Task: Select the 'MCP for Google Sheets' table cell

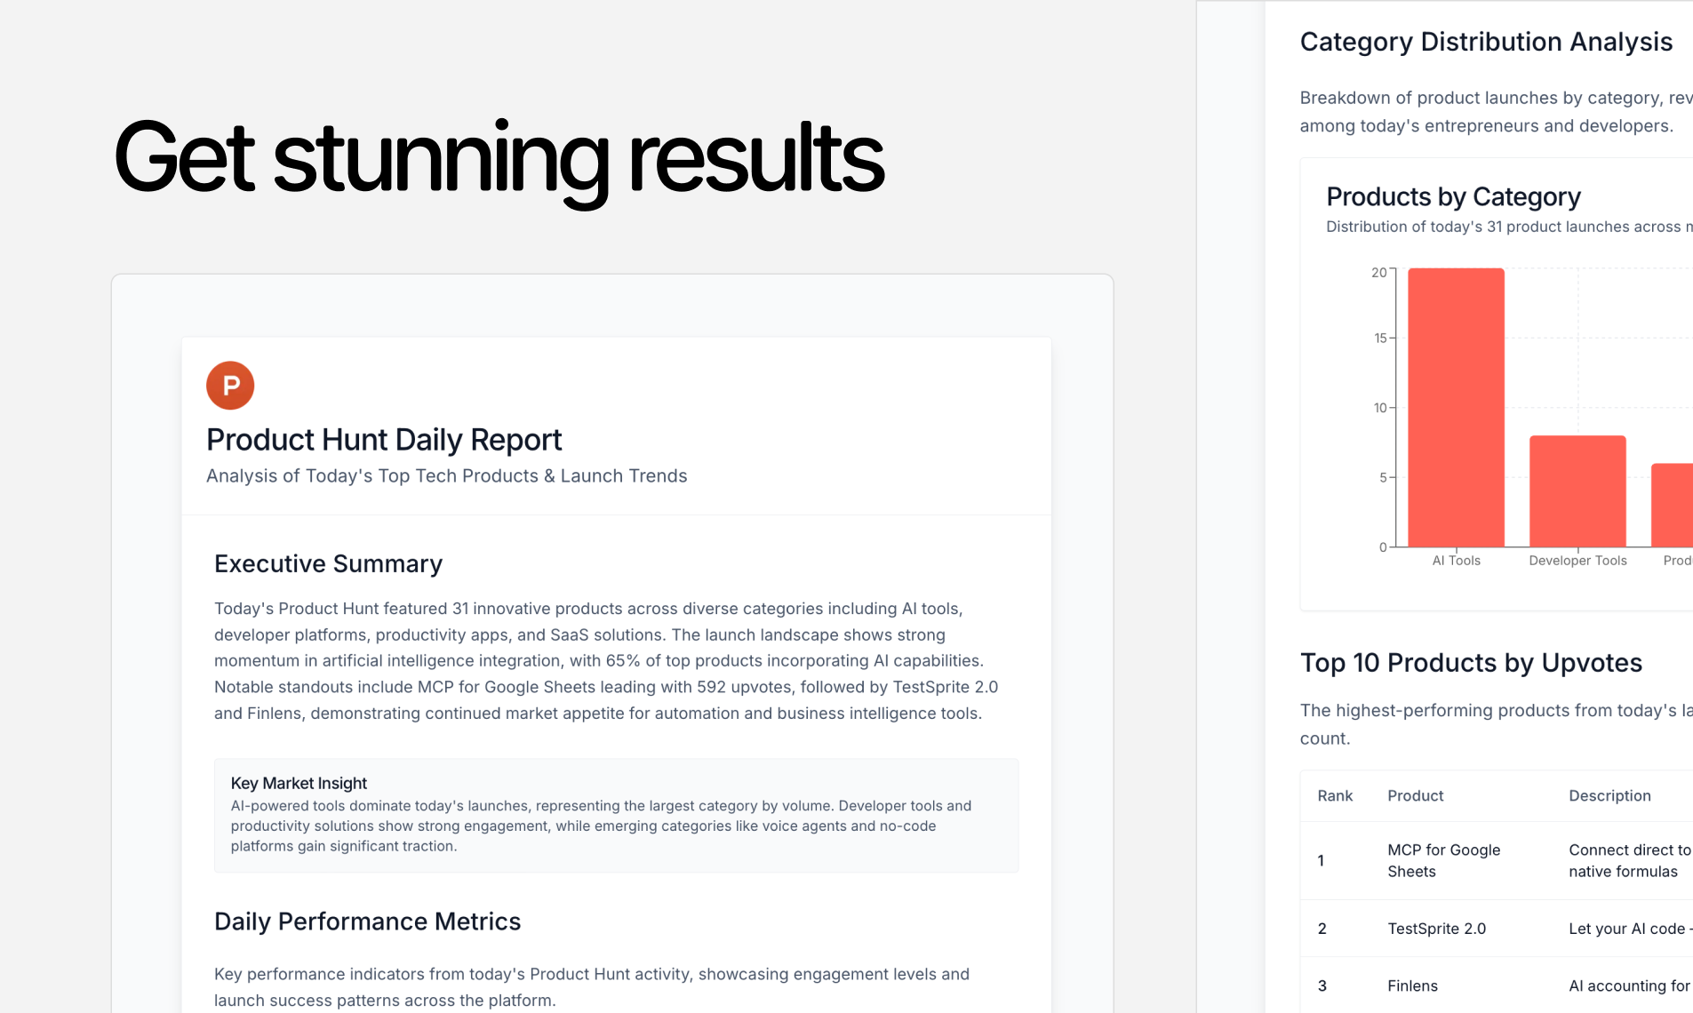Action: pyautogui.click(x=1443, y=860)
